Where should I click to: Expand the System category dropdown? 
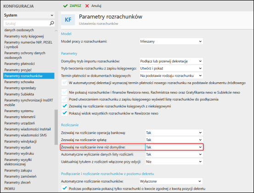point(29,15)
